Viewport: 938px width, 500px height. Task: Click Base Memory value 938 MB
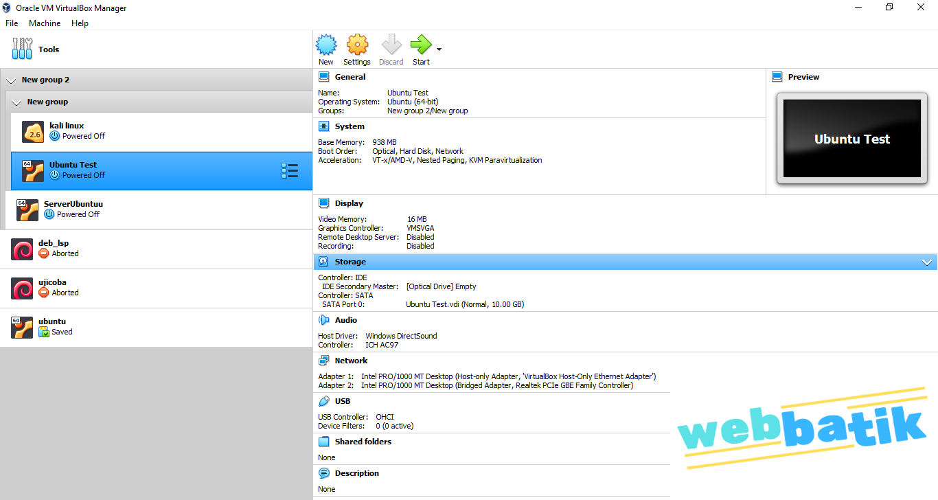[x=385, y=142]
